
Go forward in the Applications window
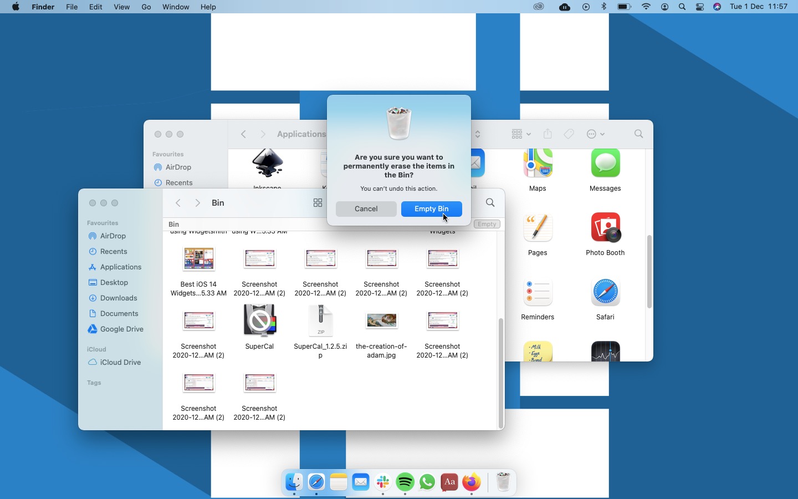[263, 134]
